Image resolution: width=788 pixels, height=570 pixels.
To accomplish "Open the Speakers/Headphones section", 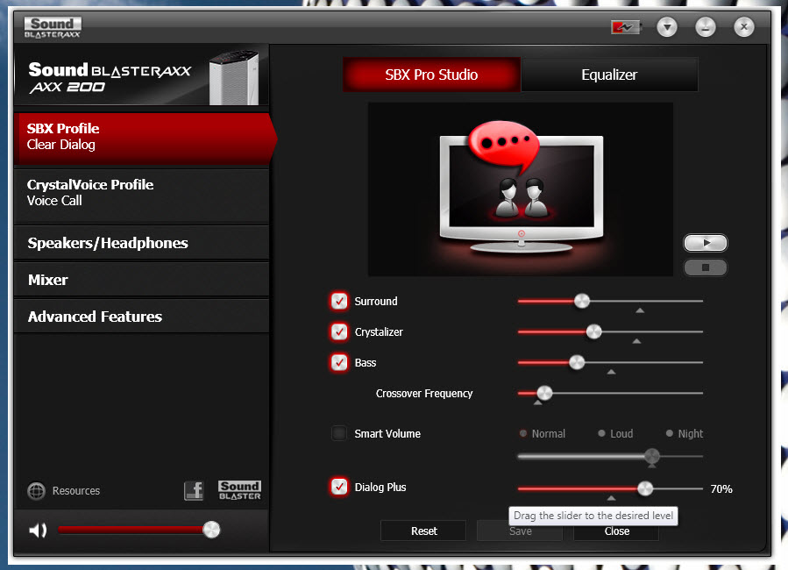I will click(142, 243).
